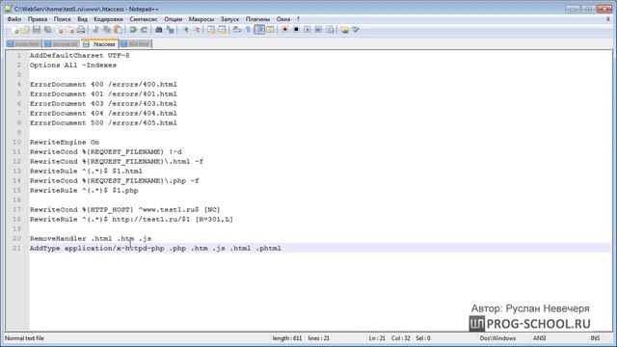Image resolution: width=617 pixels, height=347 pixels.
Task: Click the Close All documents icon
Action: 70,30
